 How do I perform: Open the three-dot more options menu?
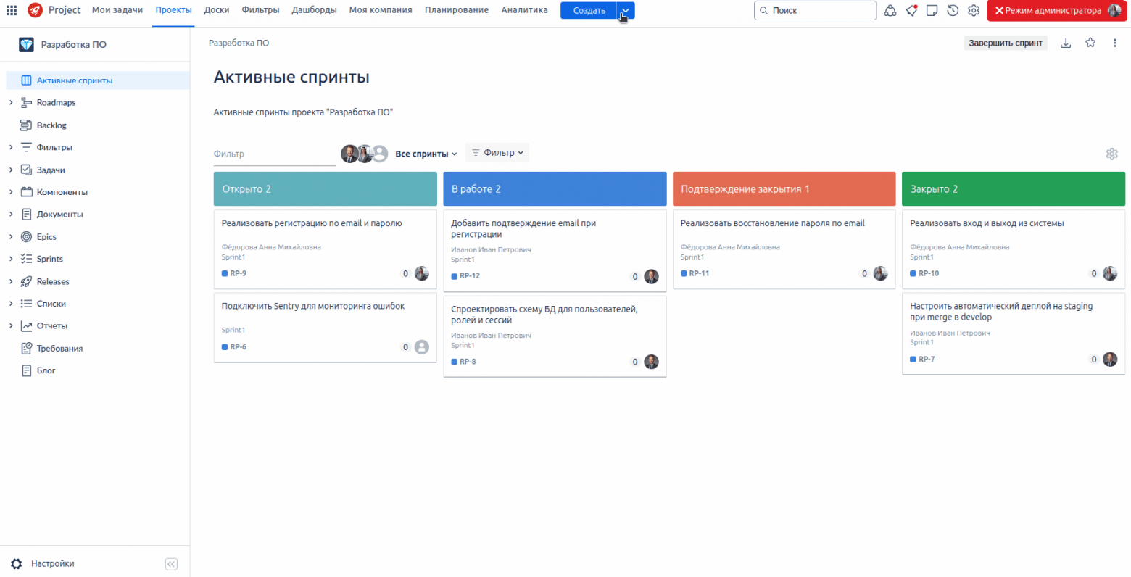[1115, 43]
